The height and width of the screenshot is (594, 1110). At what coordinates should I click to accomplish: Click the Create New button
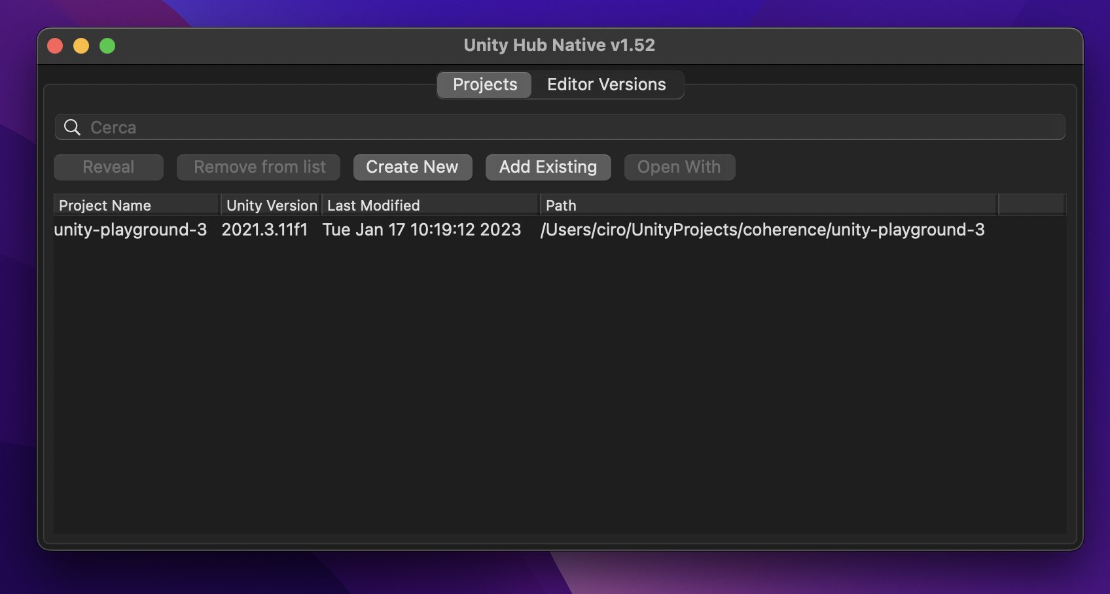pos(412,167)
